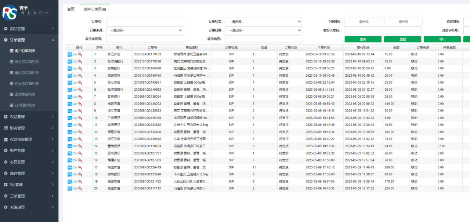View order details icon for row 1
This screenshot has height=222, width=470.
tap(69, 54)
